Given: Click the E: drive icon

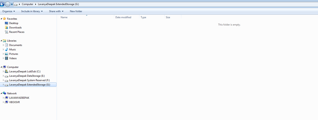Looking at the screenshot, I should tap(7, 76).
